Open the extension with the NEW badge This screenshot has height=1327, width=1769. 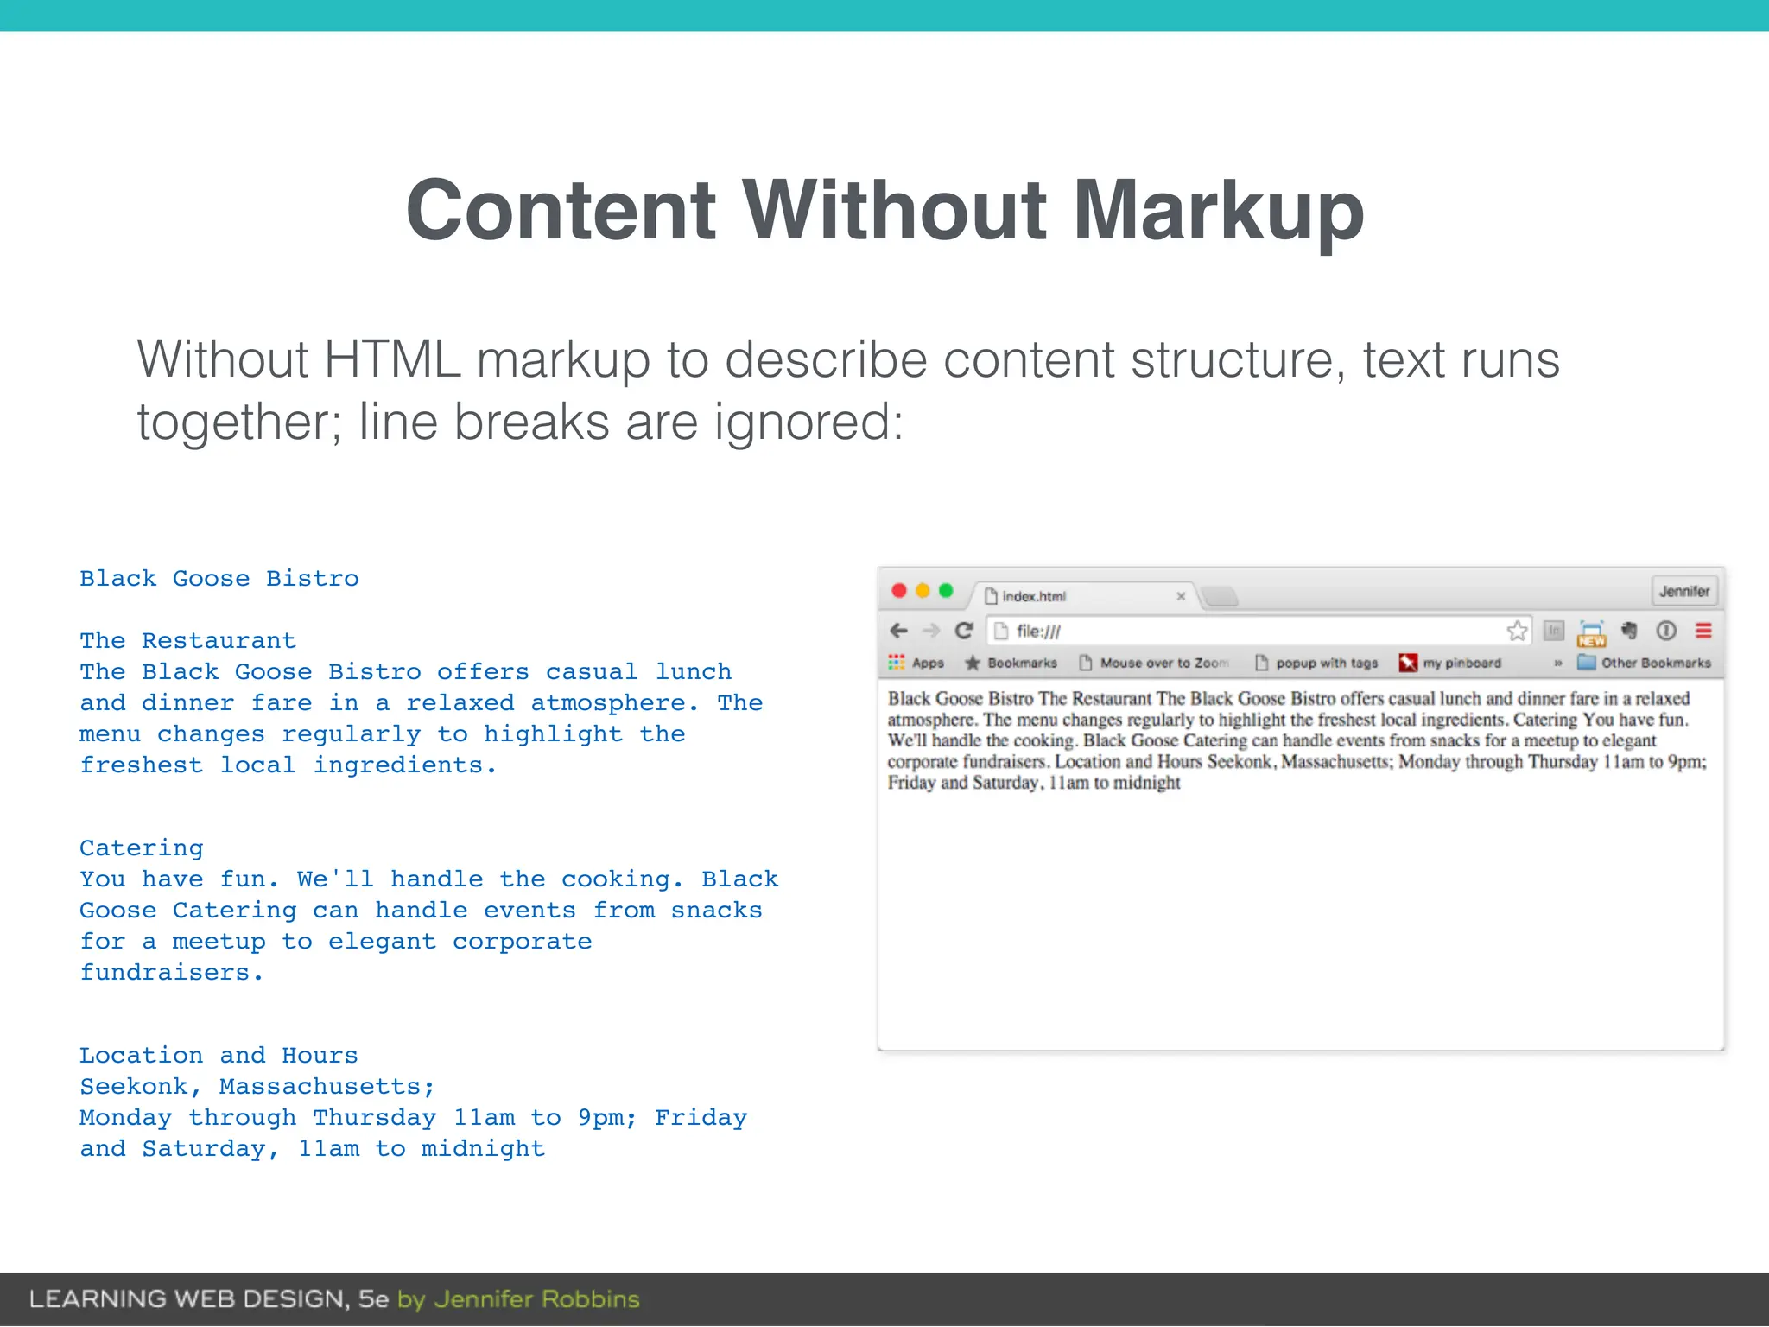point(1591,633)
